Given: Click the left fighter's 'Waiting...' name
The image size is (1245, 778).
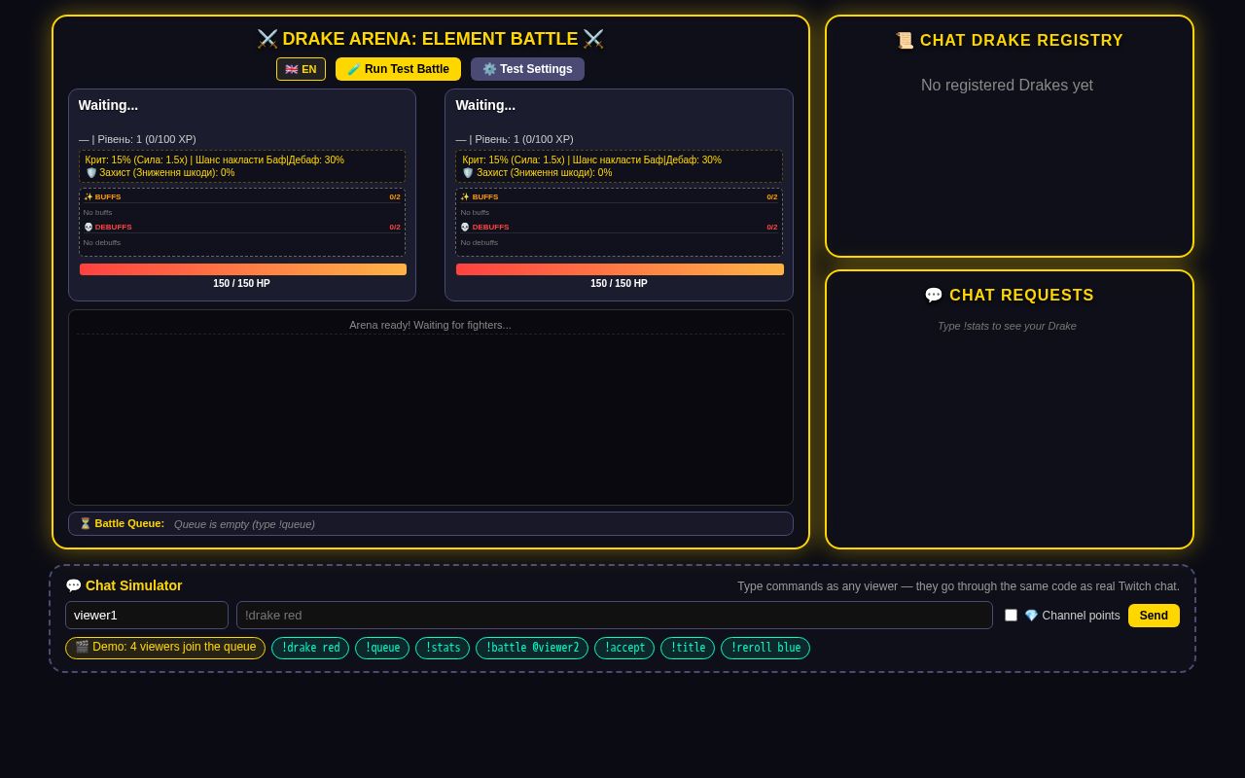Looking at the screenshot, I should 108,105.
